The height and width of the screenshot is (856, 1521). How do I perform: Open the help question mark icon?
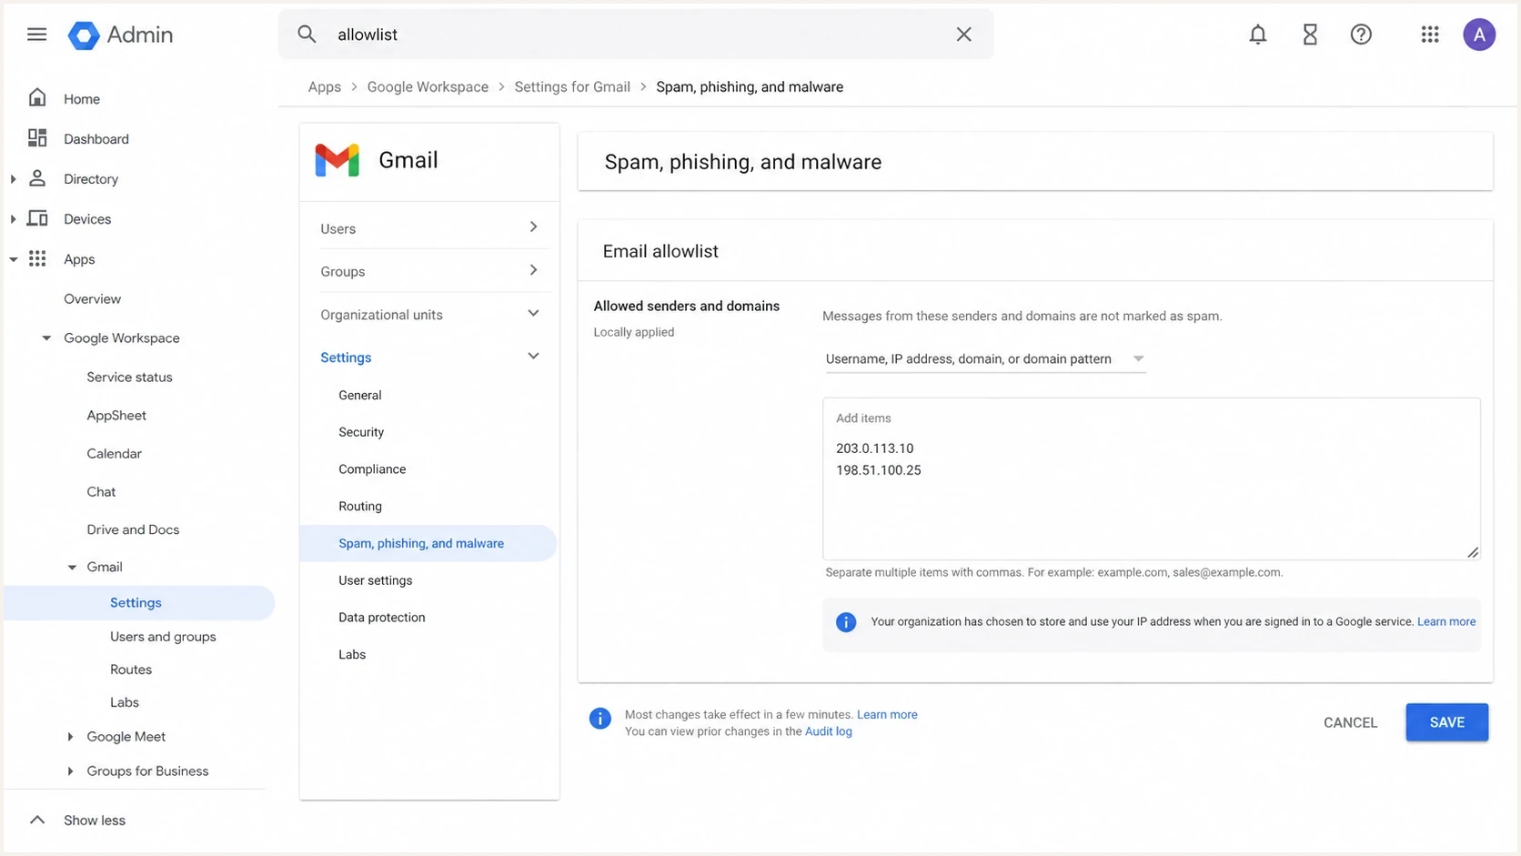[1361, 35]
